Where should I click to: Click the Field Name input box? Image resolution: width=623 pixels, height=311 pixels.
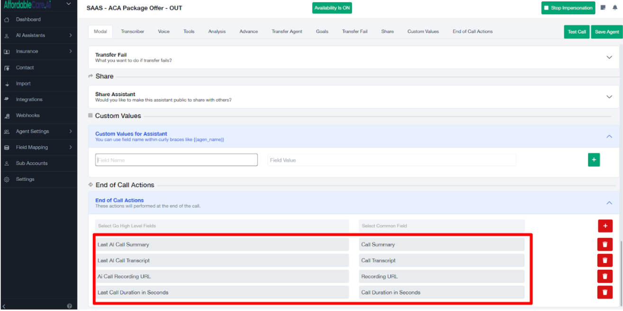pos(176,160)
